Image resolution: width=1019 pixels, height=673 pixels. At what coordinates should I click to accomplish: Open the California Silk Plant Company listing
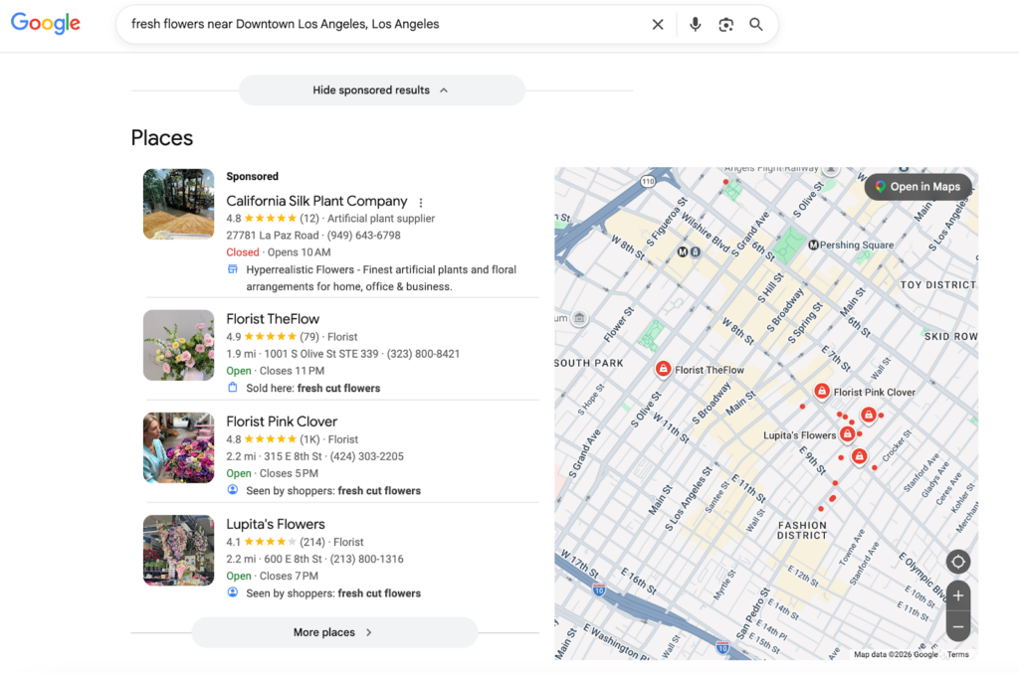coord(316,201)
